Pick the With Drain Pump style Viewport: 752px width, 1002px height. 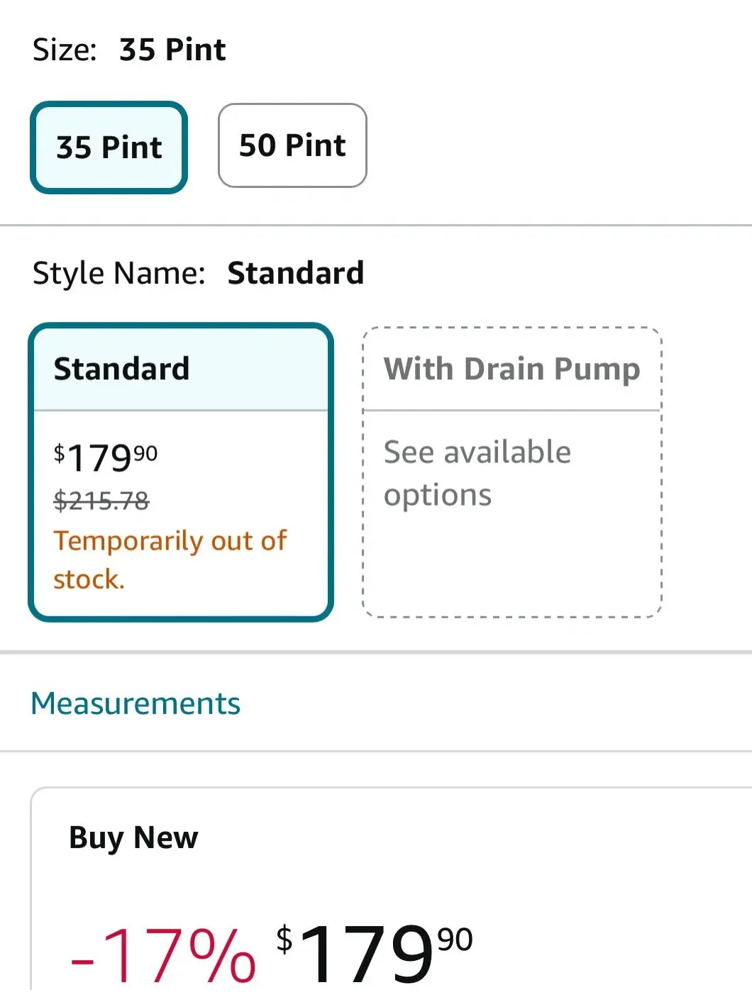pyautogui.click(x=512, y=369)
